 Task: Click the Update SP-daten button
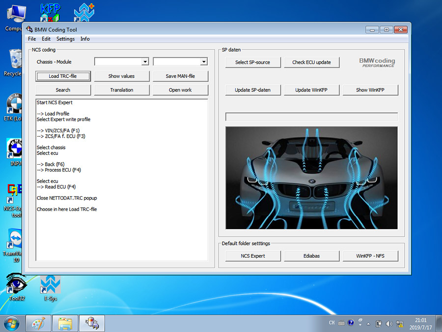coord(253,90)
